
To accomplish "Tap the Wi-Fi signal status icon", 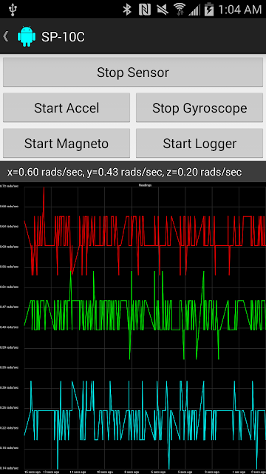I will (x=180, y=10).
